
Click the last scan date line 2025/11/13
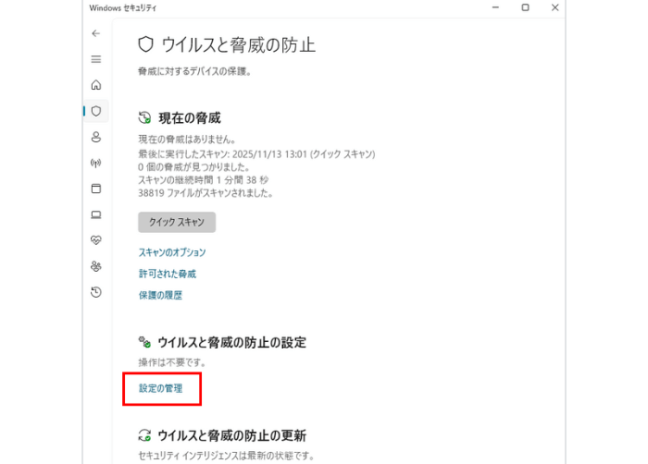point(256,154)
